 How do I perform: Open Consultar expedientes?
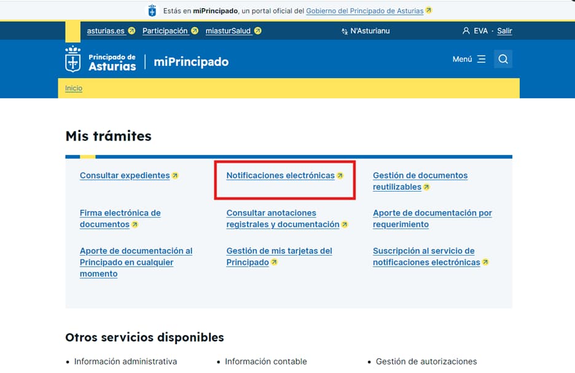125,176
